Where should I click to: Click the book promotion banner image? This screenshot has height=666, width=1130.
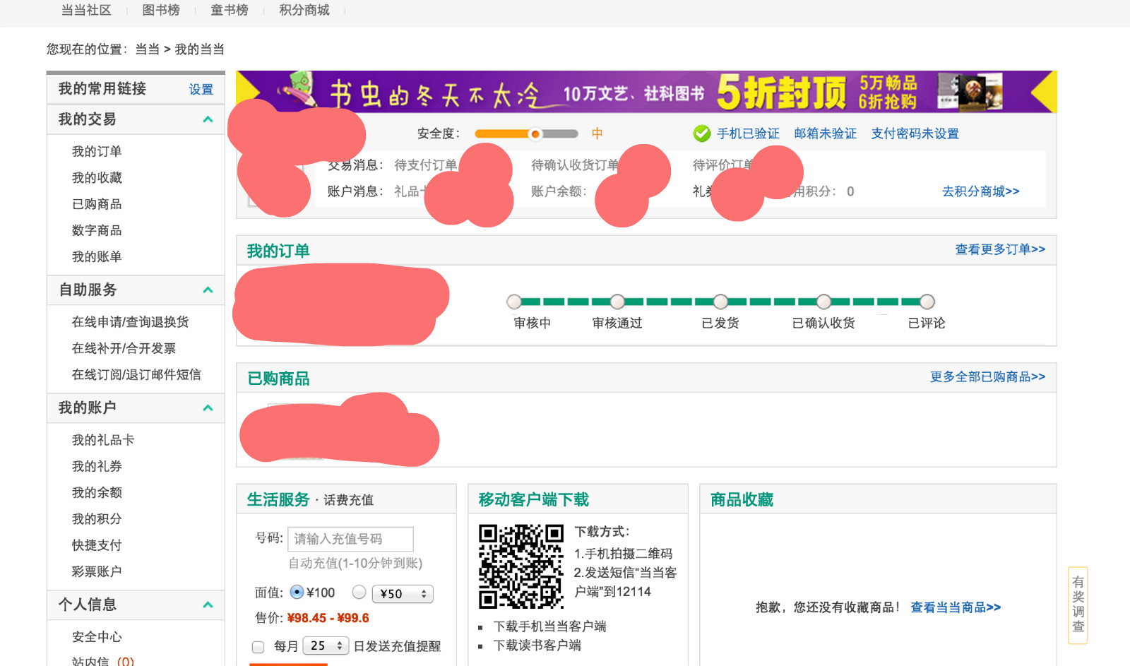[646, 92]
